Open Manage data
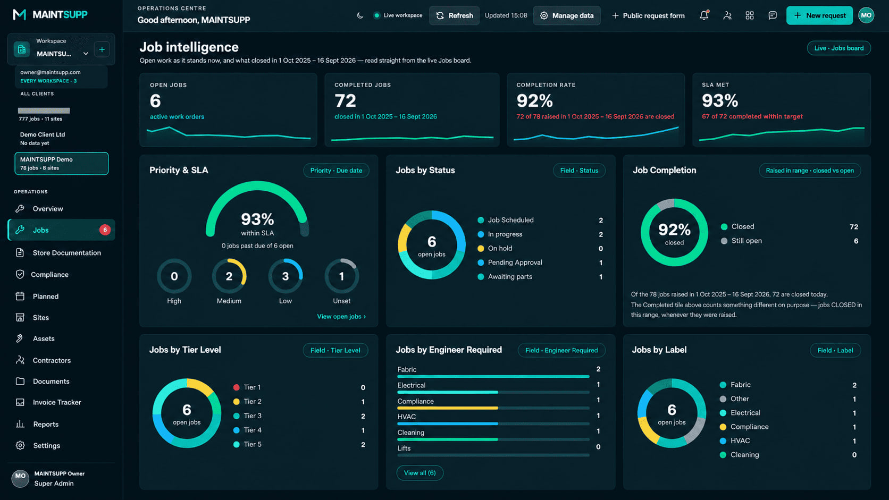Screen dimensions: 889x500 click(x=567, y=15)
